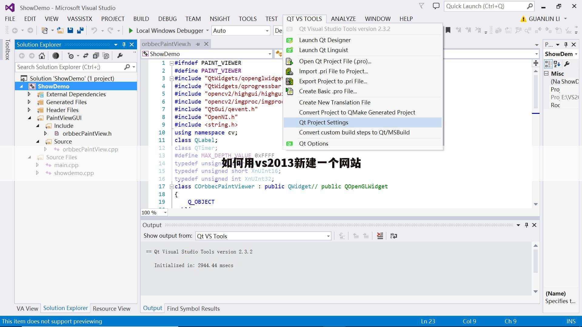Click the Launch Qt Linguist icon
The width and height of the screenshot is (582, 327).
tap(289, 50)
